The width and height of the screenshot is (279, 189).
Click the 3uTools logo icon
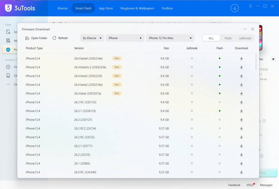pyautogui.click(x=8, y=8)
